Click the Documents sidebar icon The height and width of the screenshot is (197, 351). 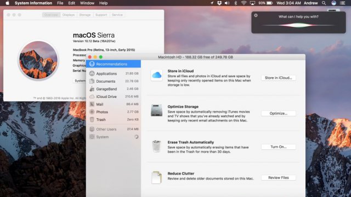[x=92, y=81]
